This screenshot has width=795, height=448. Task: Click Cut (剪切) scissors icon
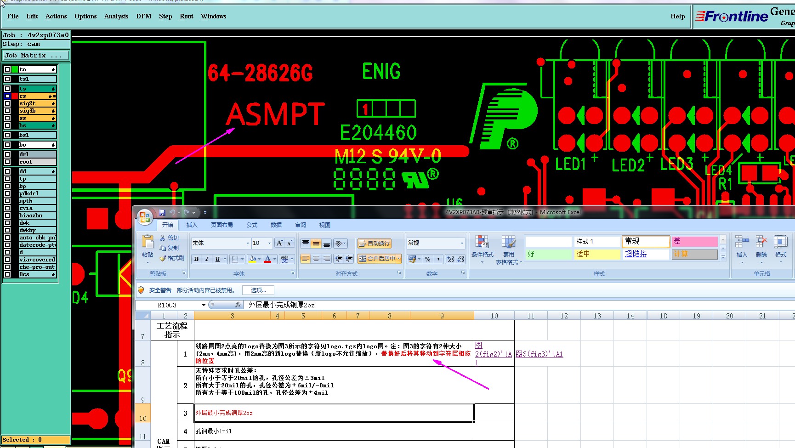click(163, 238)
